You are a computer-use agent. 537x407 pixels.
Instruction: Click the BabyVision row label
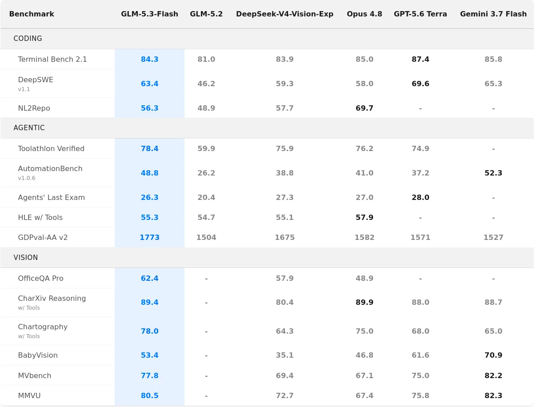(38, 355)
